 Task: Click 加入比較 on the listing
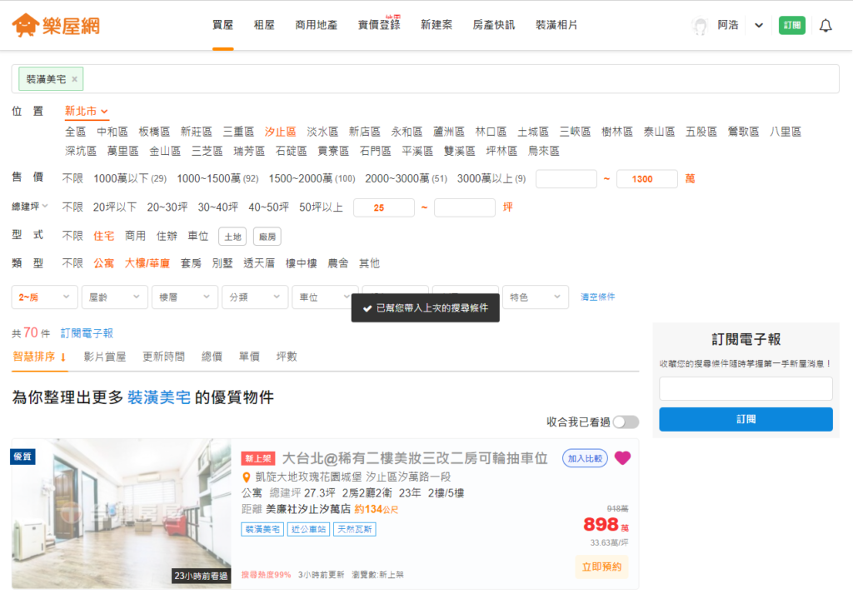coord(585,459)
